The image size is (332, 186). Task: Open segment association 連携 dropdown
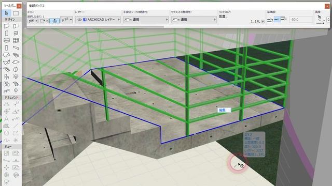coord(193,20)
